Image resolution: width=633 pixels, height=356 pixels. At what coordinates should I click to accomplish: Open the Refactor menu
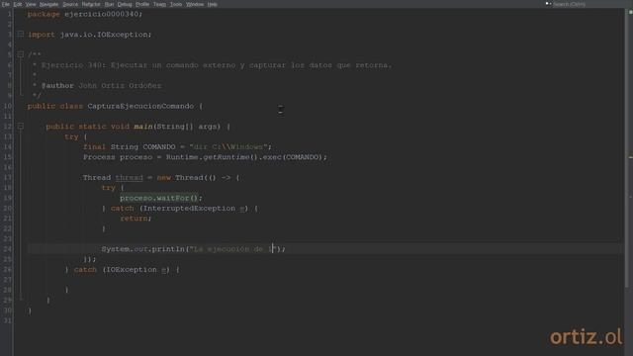(91, 4)
